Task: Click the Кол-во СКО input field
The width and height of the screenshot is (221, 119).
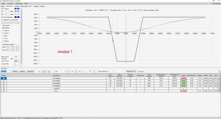Action: (17, 64)
